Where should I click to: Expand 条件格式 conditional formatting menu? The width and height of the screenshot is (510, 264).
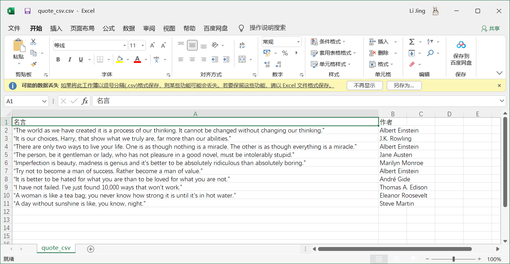click(328, 42)
